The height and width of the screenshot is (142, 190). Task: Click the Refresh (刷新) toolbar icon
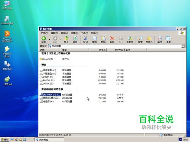click(75, 39)
